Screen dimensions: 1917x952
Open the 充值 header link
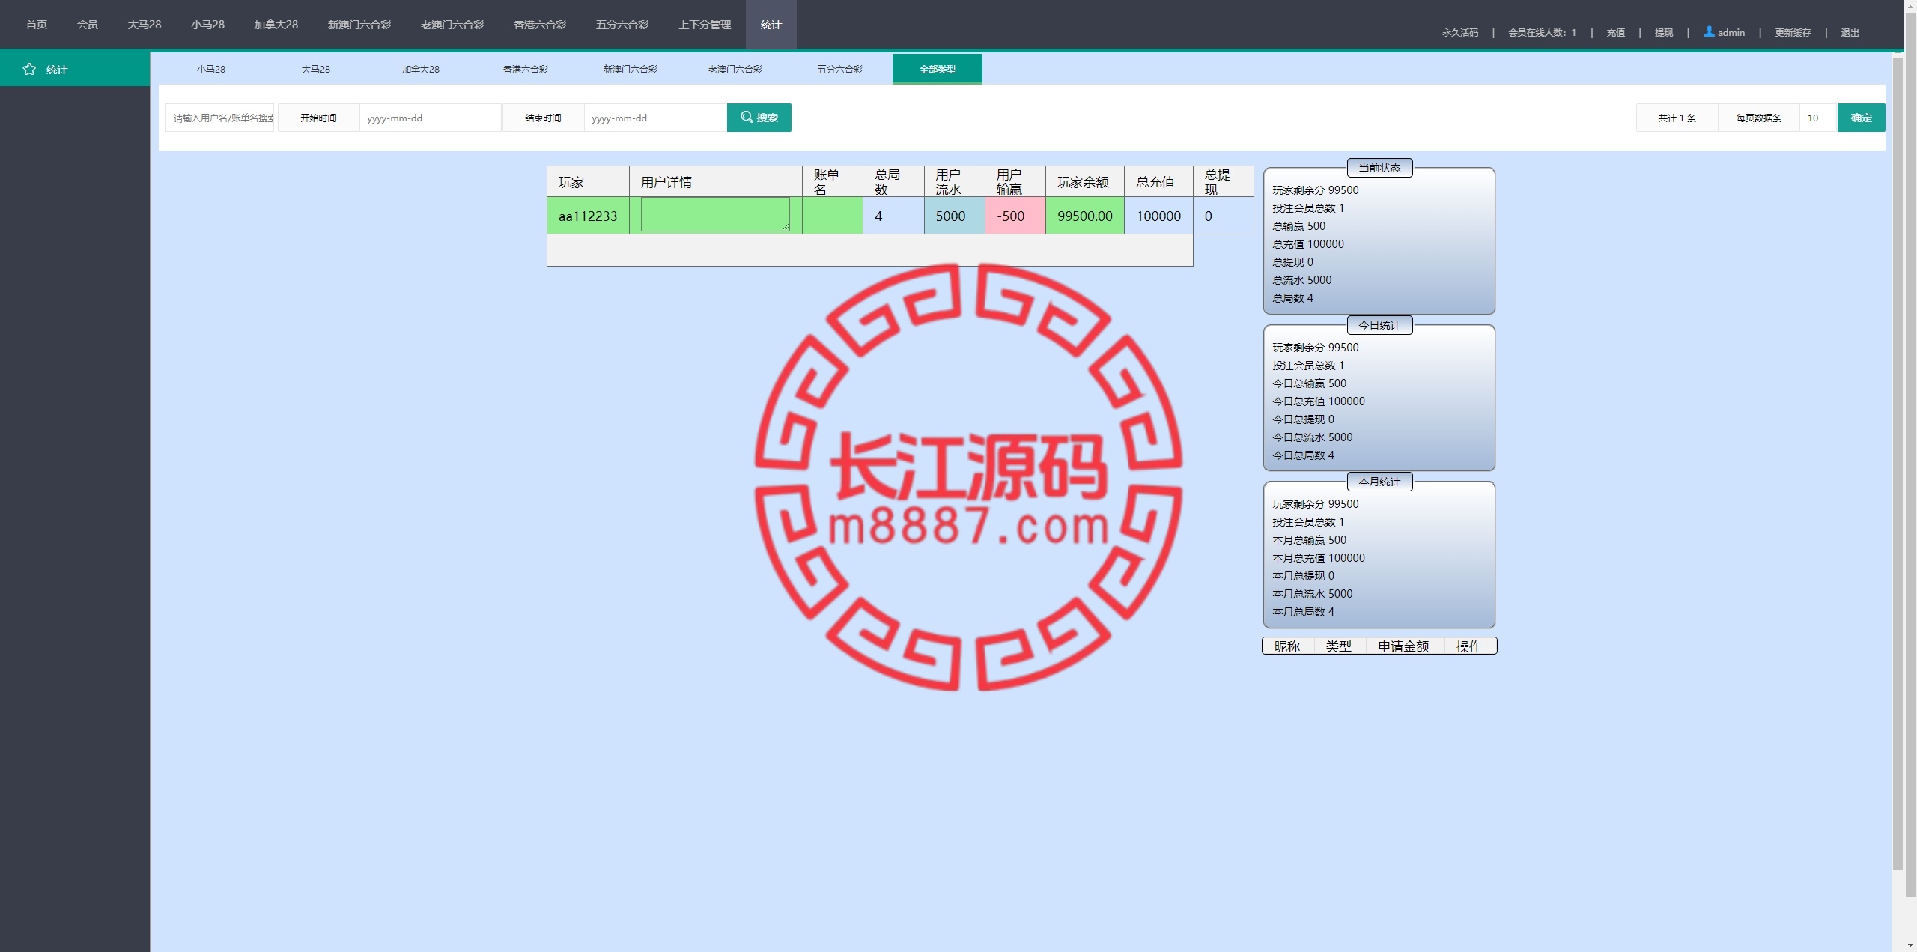(1616, 32)
